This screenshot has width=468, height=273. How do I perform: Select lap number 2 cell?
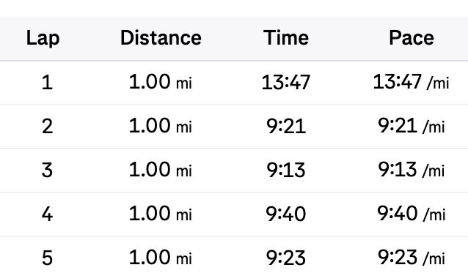click(x=47, y=126)
